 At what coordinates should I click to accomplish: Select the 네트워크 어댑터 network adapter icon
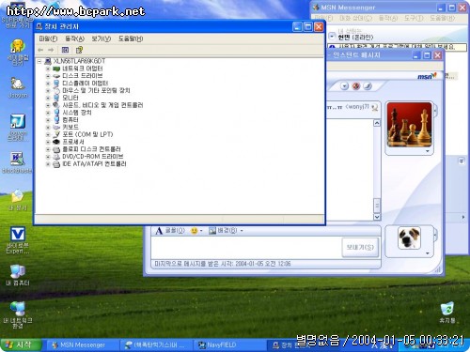pos(56,69)
